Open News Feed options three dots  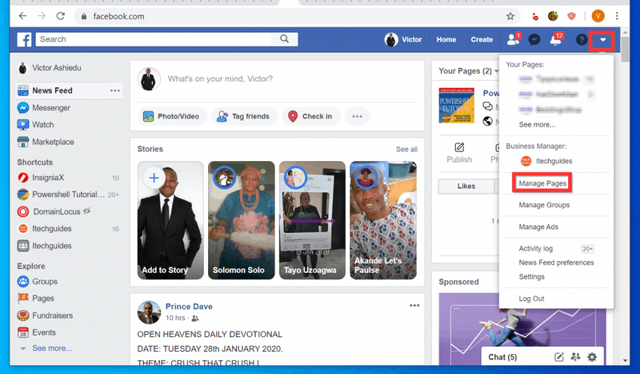115,90
